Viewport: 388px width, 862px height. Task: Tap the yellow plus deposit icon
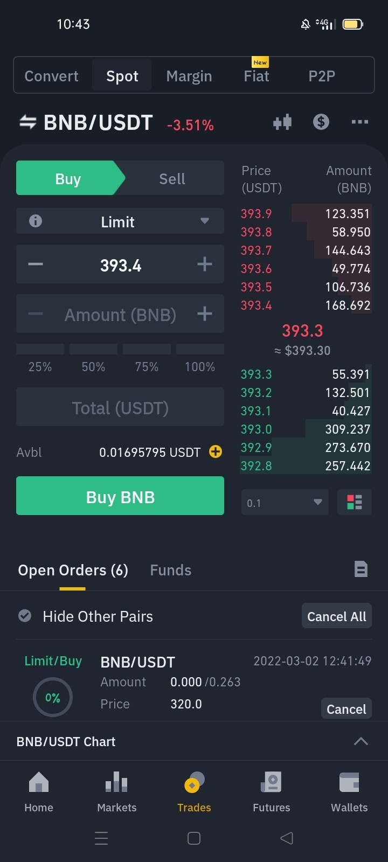[x=216, y=452]
